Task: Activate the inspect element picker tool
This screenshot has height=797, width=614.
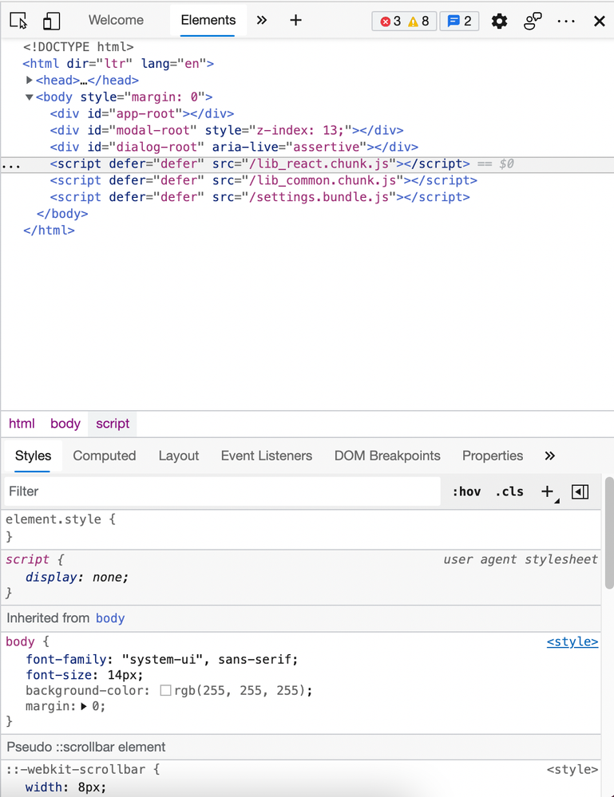Action: point(18,20)
